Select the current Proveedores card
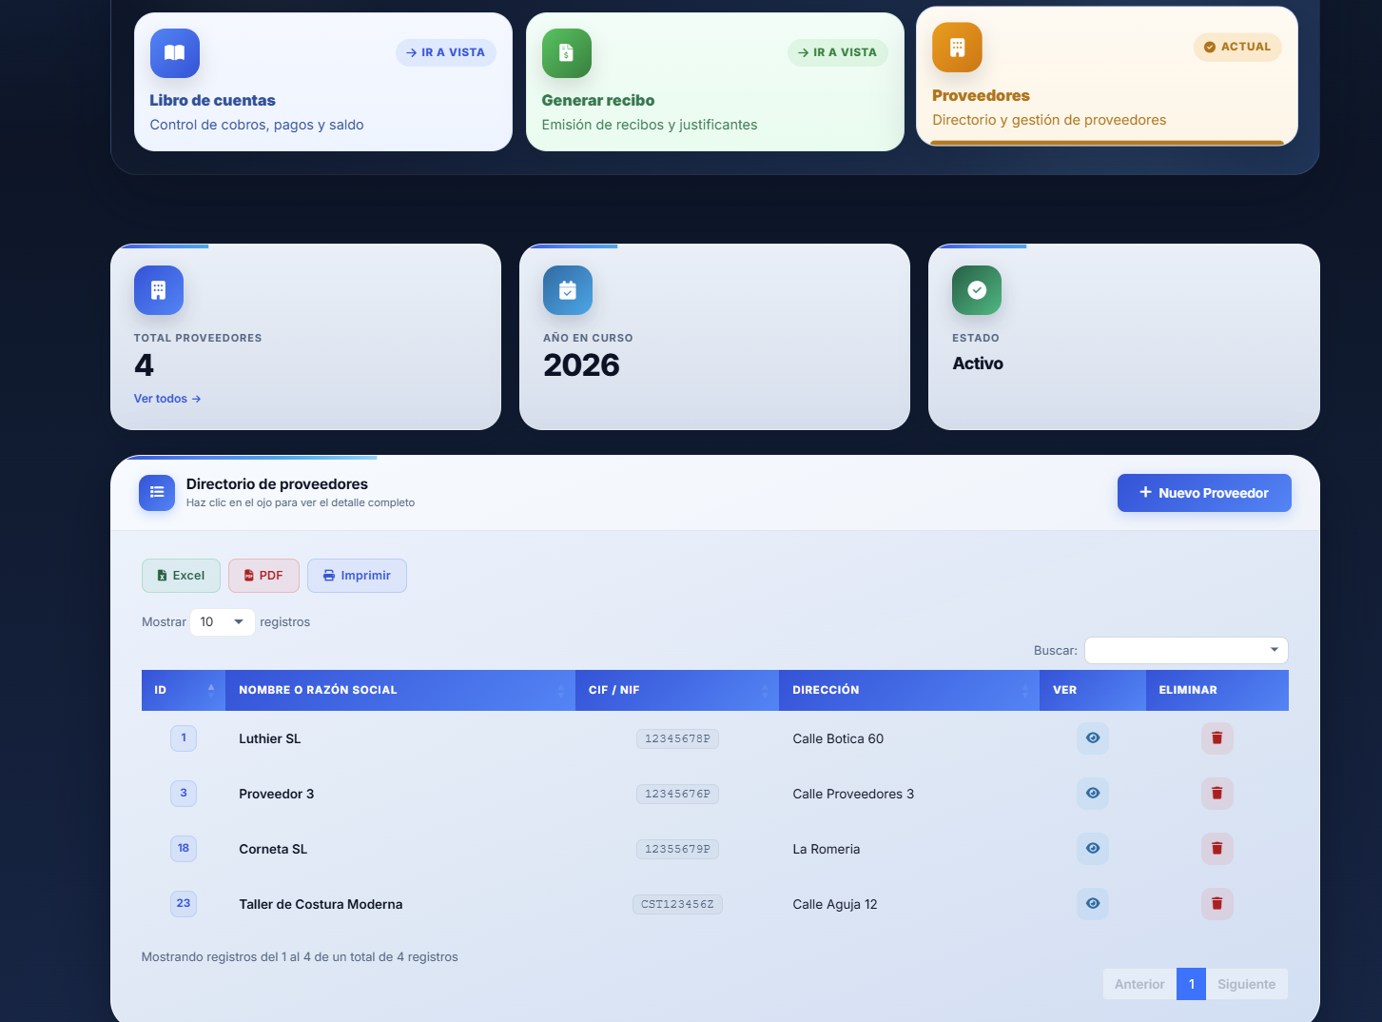This screenshot has width=1382, height=1022. [x=1107, y=76]
